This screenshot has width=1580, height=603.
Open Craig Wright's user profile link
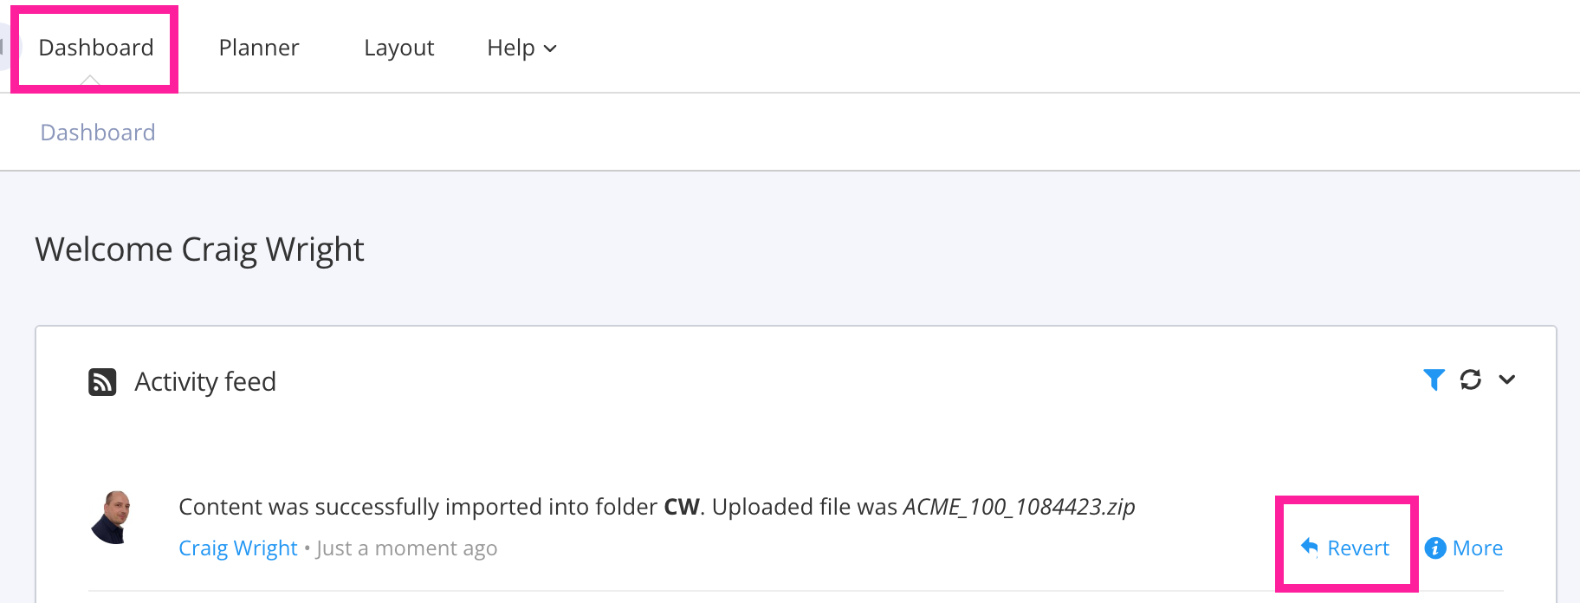tap(237, 548)
